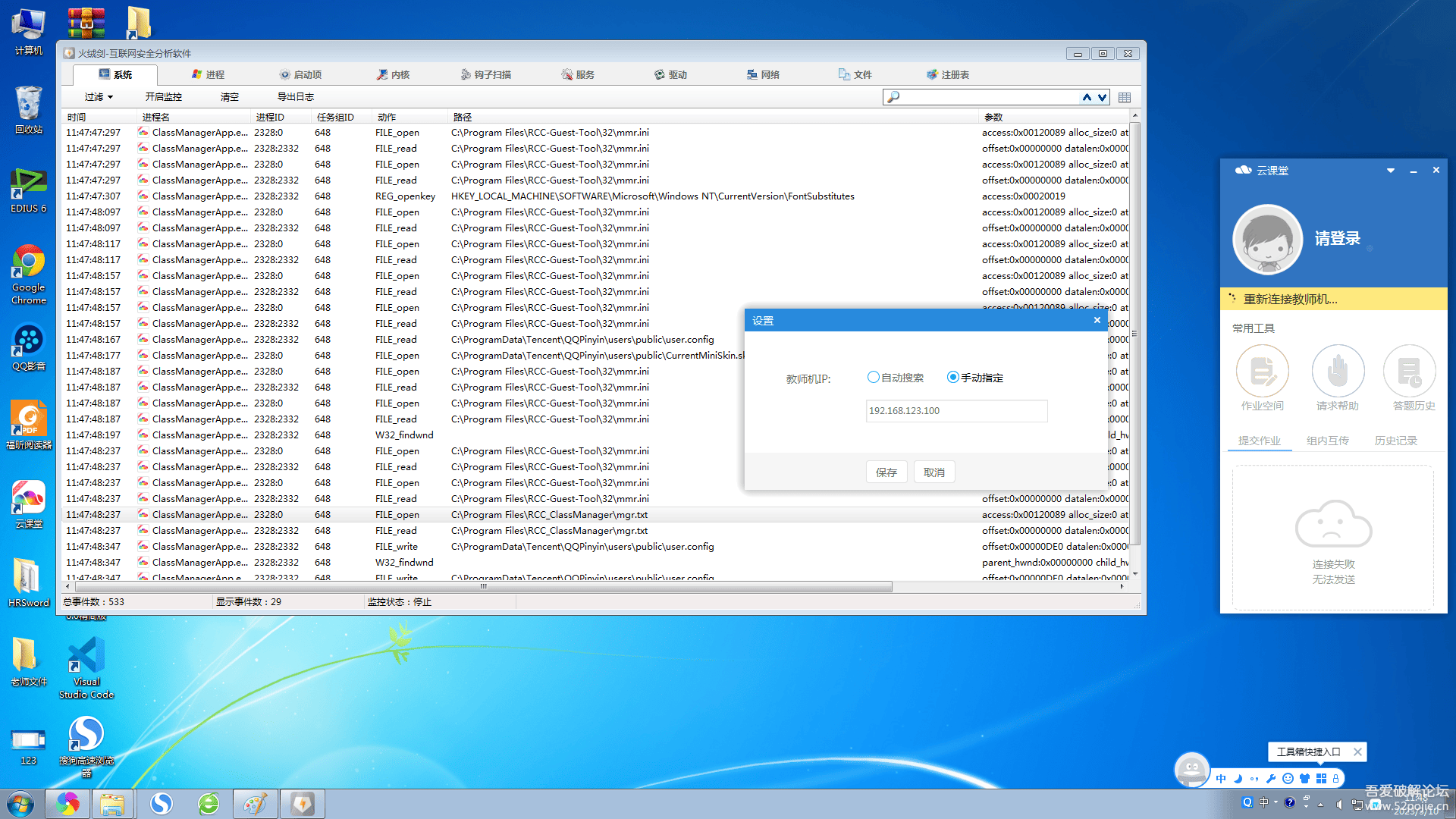Screen dimensions: 1456x819
Task: Switch to the 文件 tab
Action: (855, 74)
